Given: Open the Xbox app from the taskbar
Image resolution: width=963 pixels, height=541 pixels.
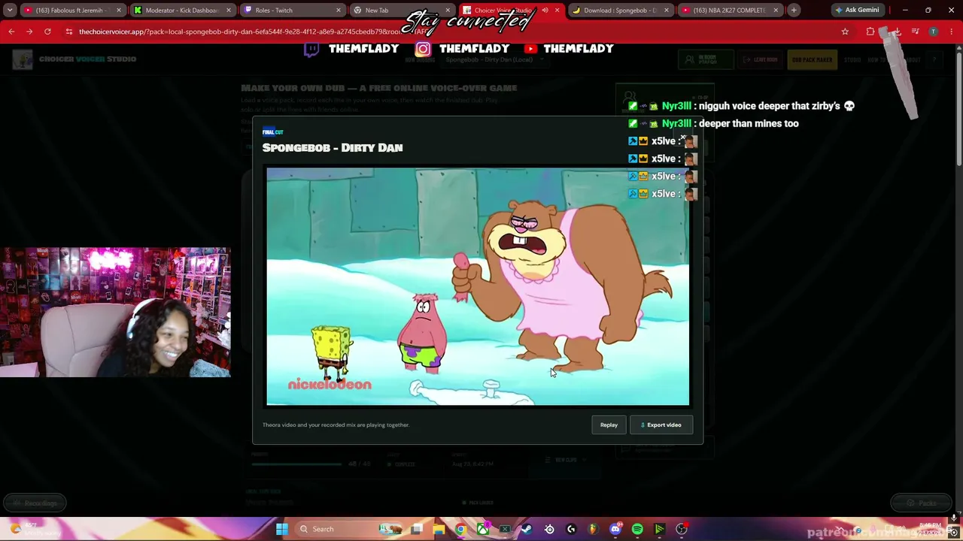Looking at the screenshot, I should [x=483, y=529].
